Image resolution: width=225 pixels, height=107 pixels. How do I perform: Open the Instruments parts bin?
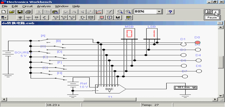coord(129,18)
